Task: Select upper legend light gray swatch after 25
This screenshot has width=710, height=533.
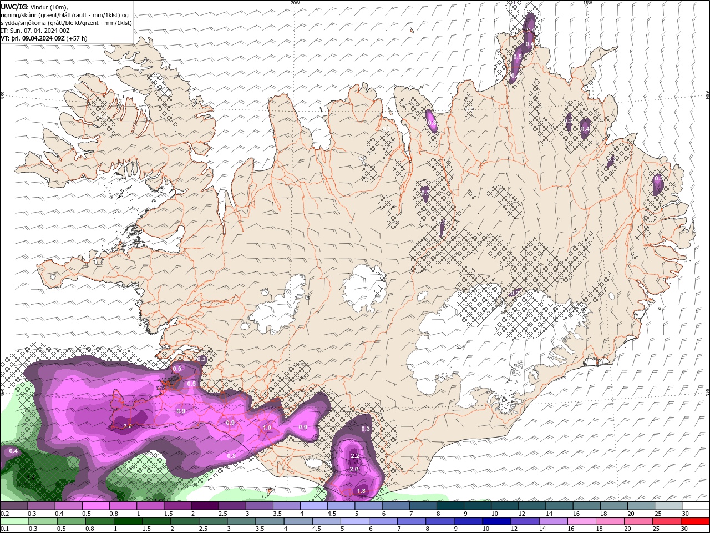Action: coord(669,506)
